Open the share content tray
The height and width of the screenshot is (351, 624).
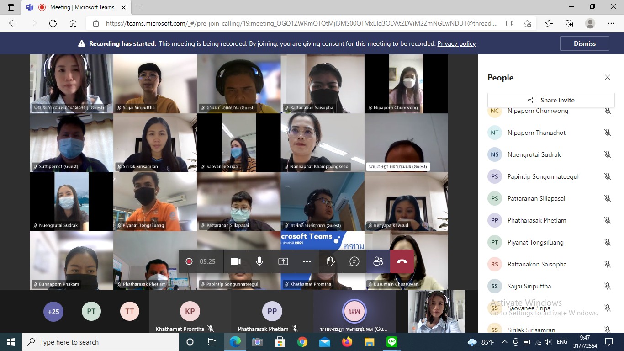pyautogui.click(x=283, y=261)
